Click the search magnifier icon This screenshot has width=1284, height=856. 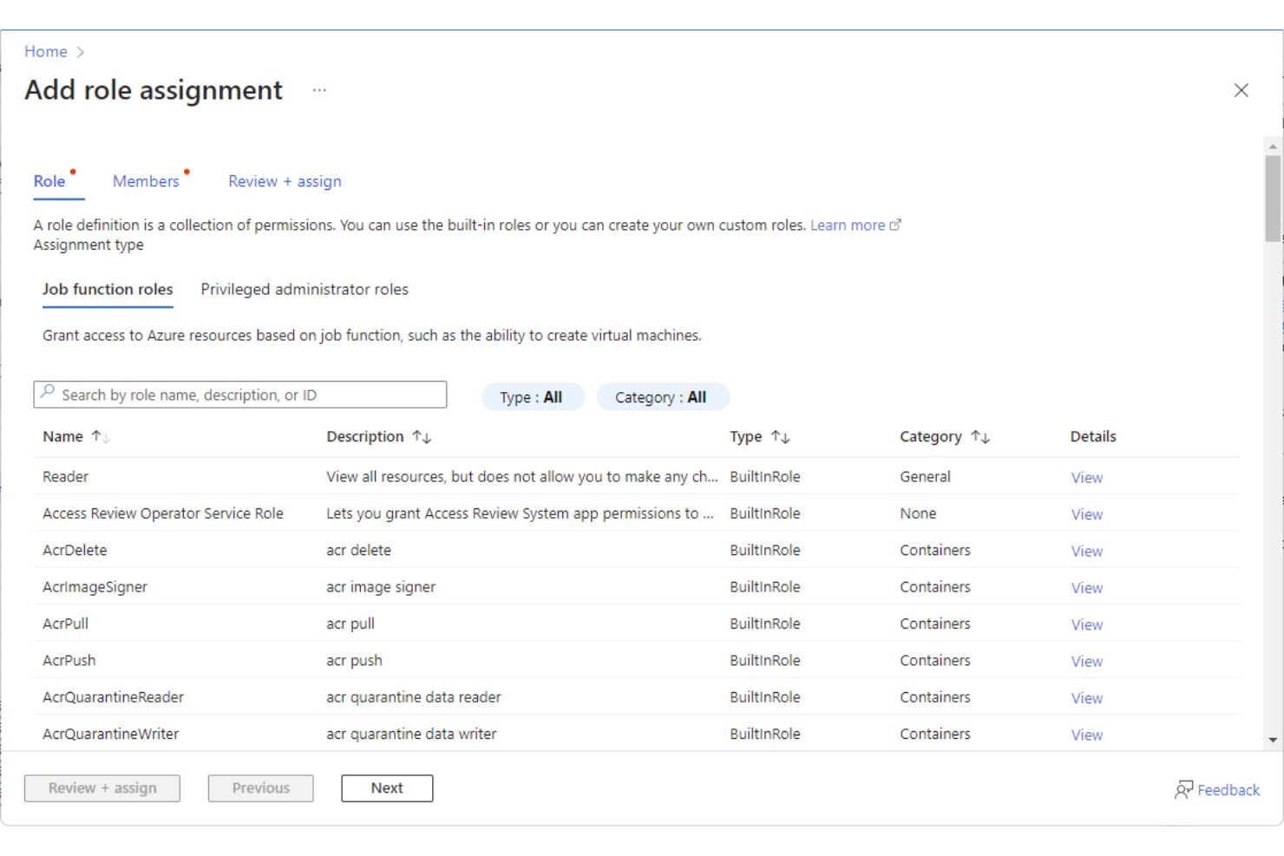coord(48,395)
